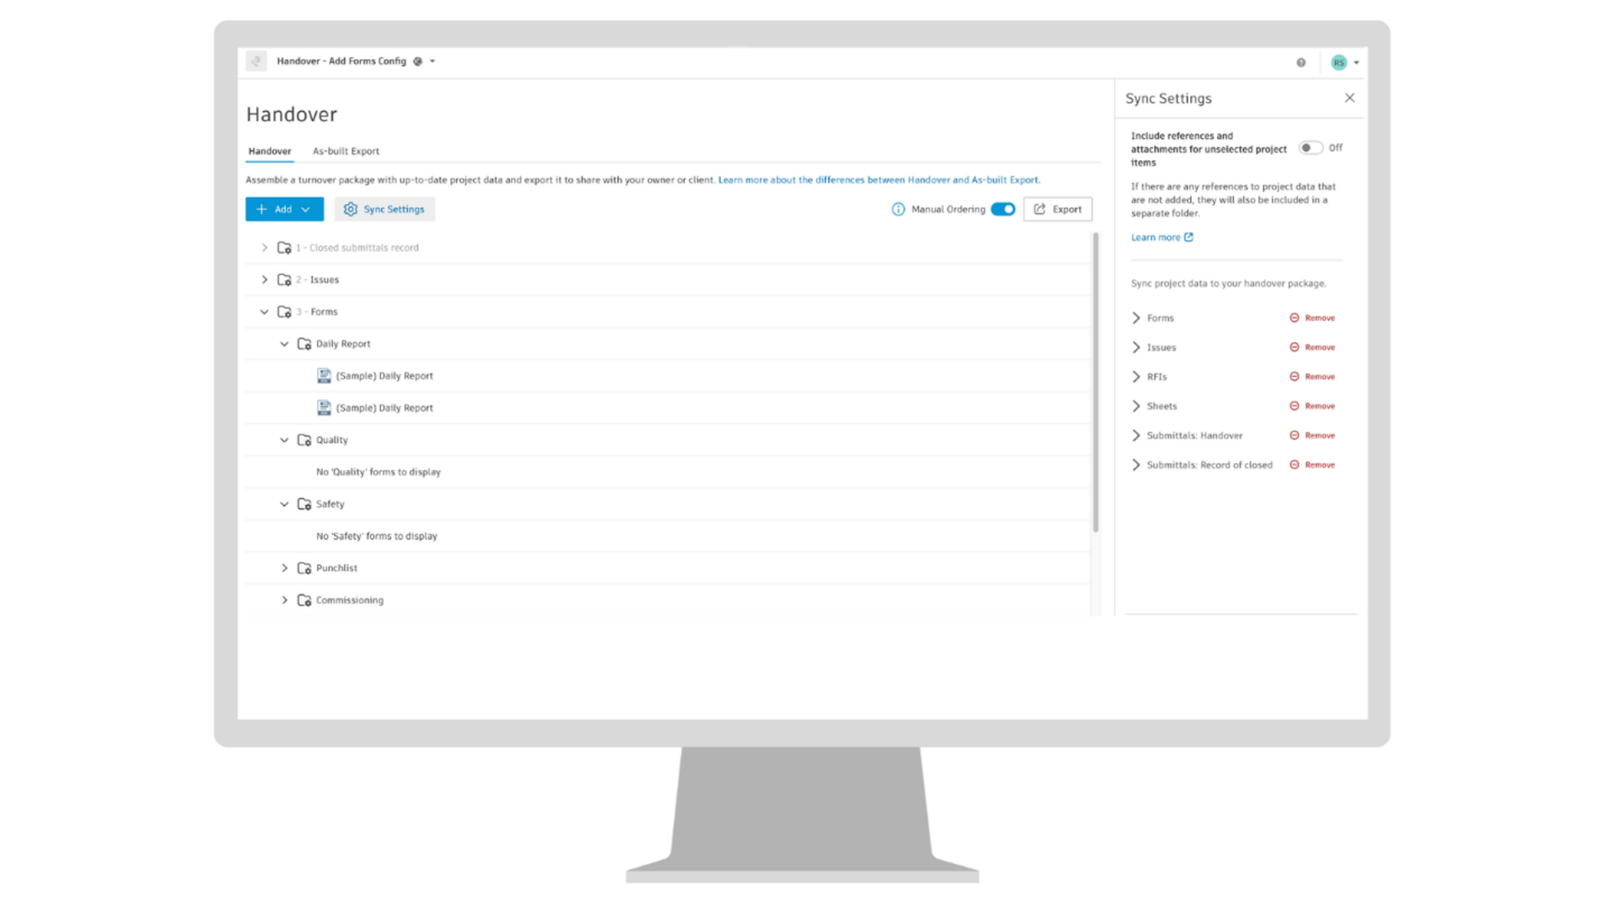Click the Manual Ordering info icon
1607x904 pixels.
click(x=898, y=209)
